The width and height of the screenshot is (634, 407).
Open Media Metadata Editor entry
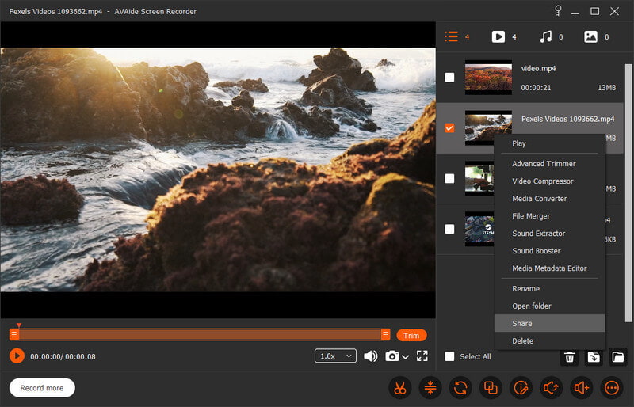pos(549,268)
